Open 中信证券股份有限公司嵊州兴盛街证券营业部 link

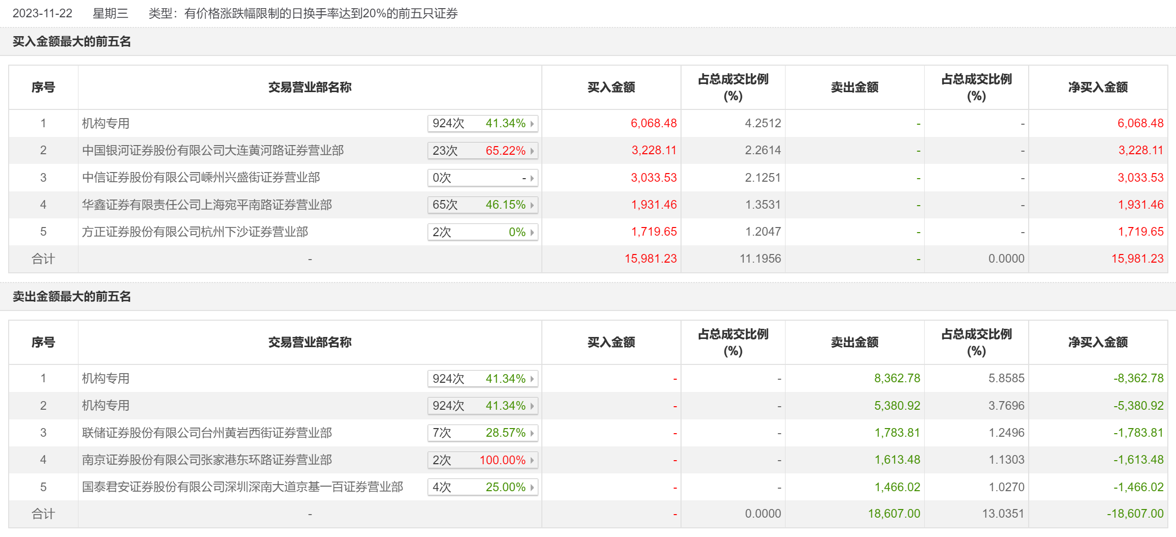(201, 178)
